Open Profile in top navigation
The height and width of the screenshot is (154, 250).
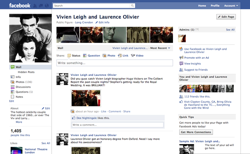point(215,6)
